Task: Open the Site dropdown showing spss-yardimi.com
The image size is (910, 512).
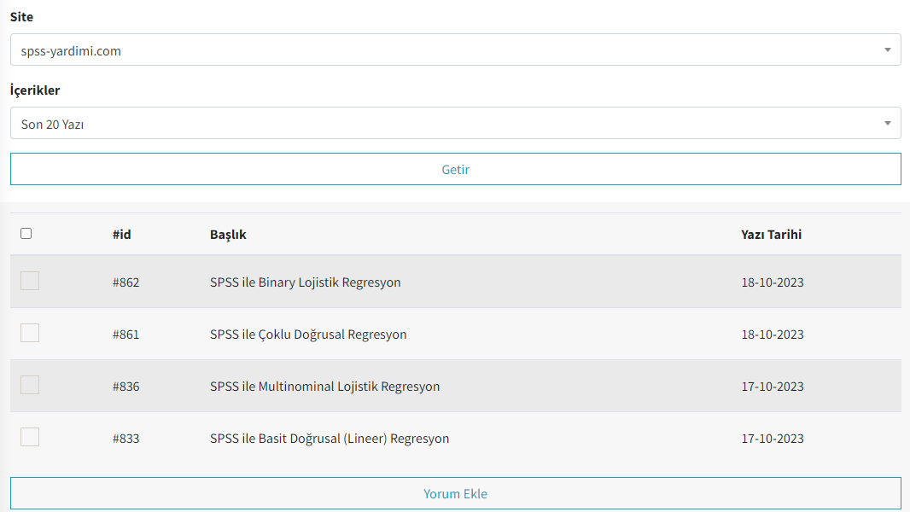Action: 456,49
